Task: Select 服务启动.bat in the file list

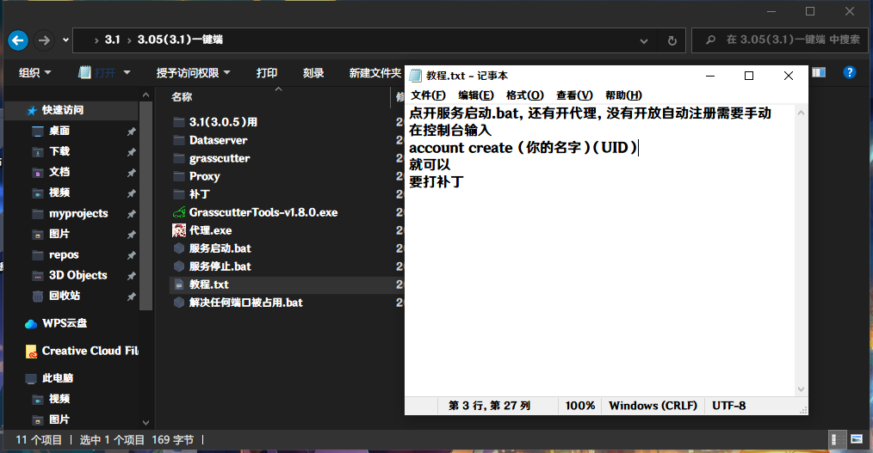Action: 220,248
